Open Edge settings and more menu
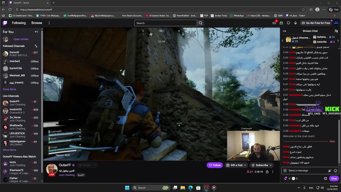The height and width of the screenshot is (192, 341). 324,10
